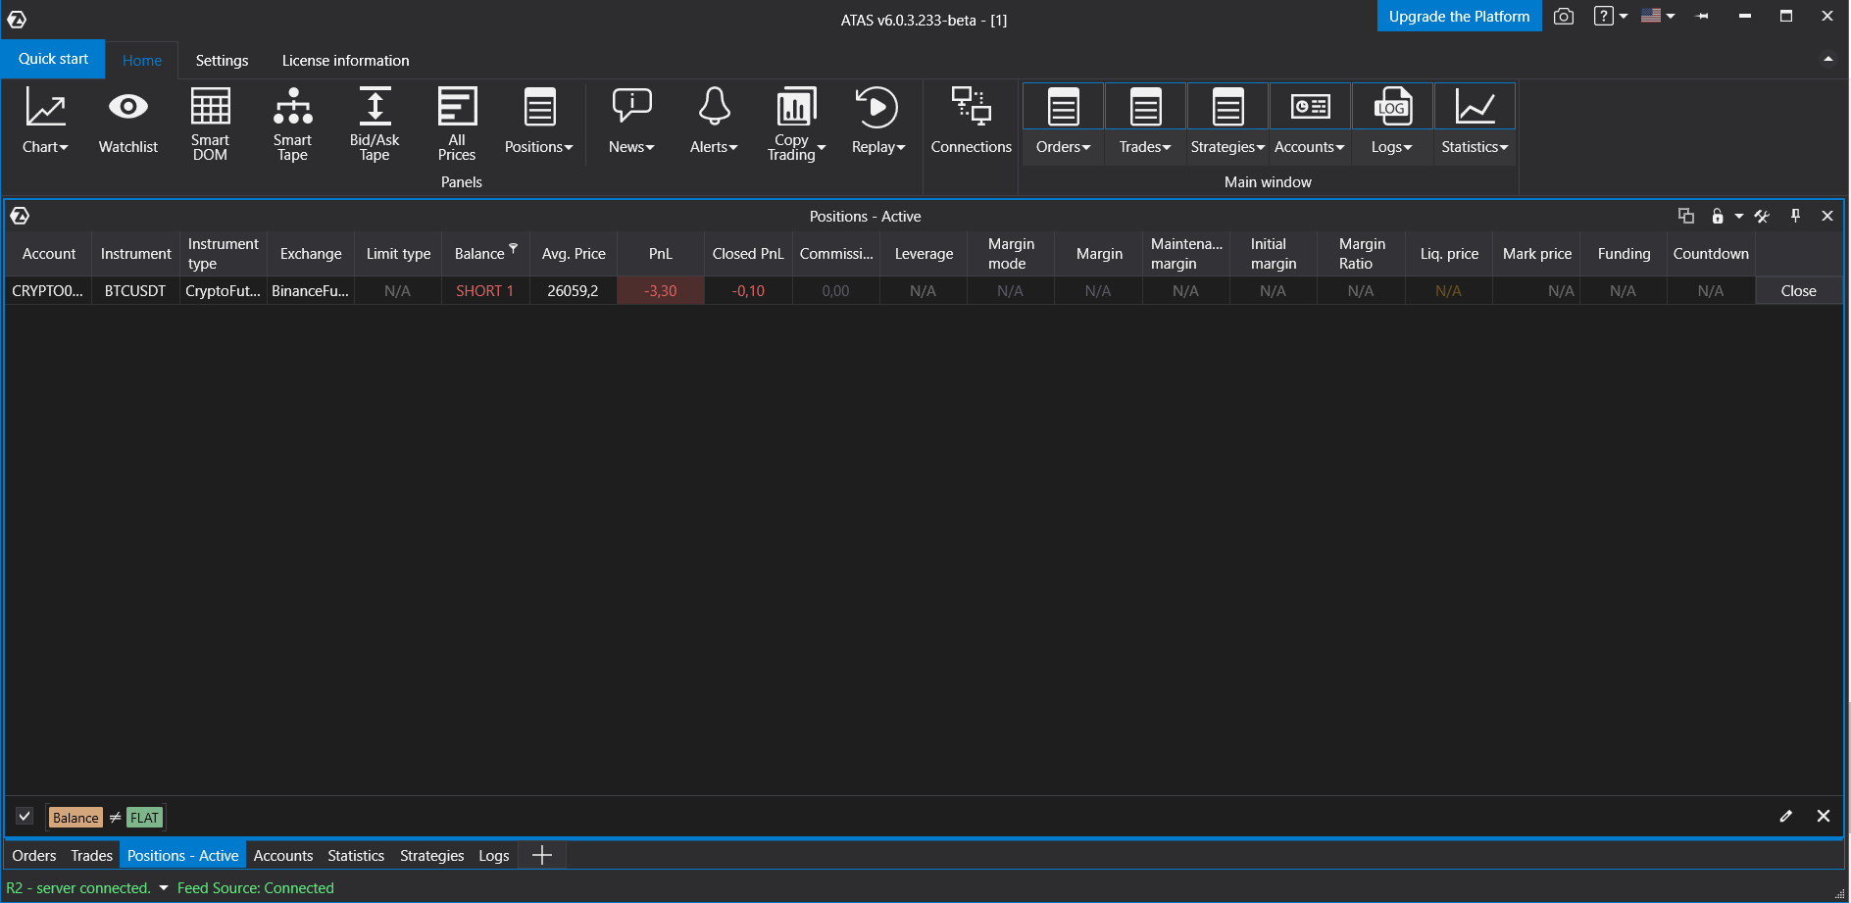Lock the Positions panel layout
This screenshot has height=903, width=1851.
(x=1717, y=216)
